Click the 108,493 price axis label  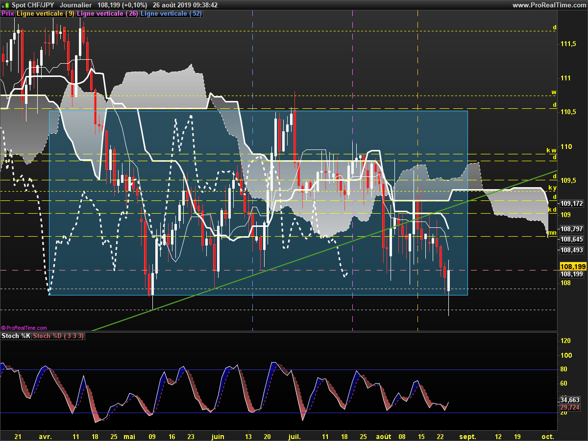coord(571,250)
